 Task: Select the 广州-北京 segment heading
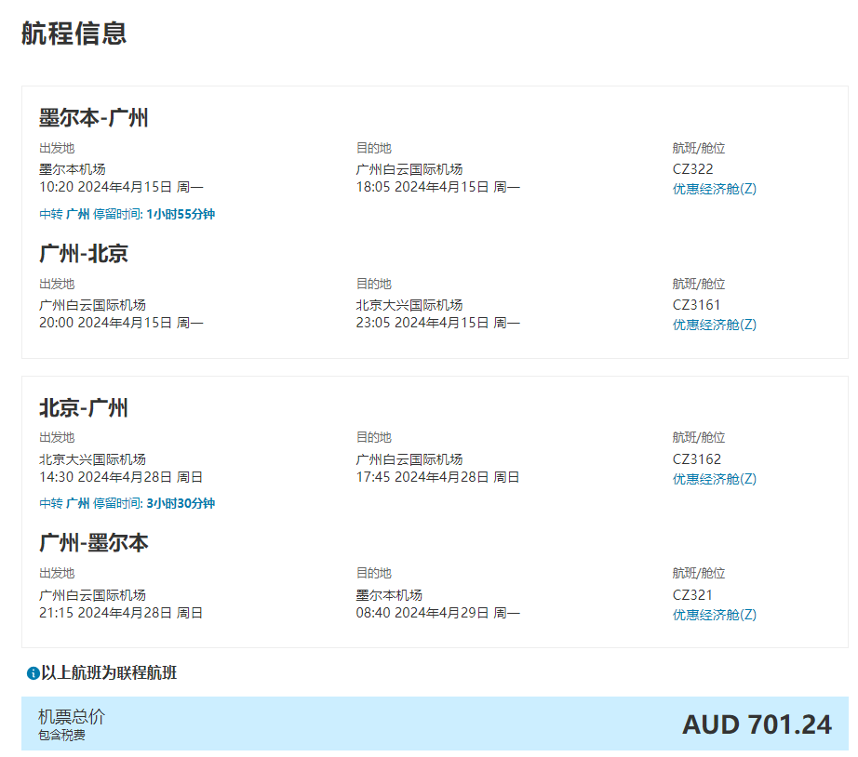click(83, 254)
